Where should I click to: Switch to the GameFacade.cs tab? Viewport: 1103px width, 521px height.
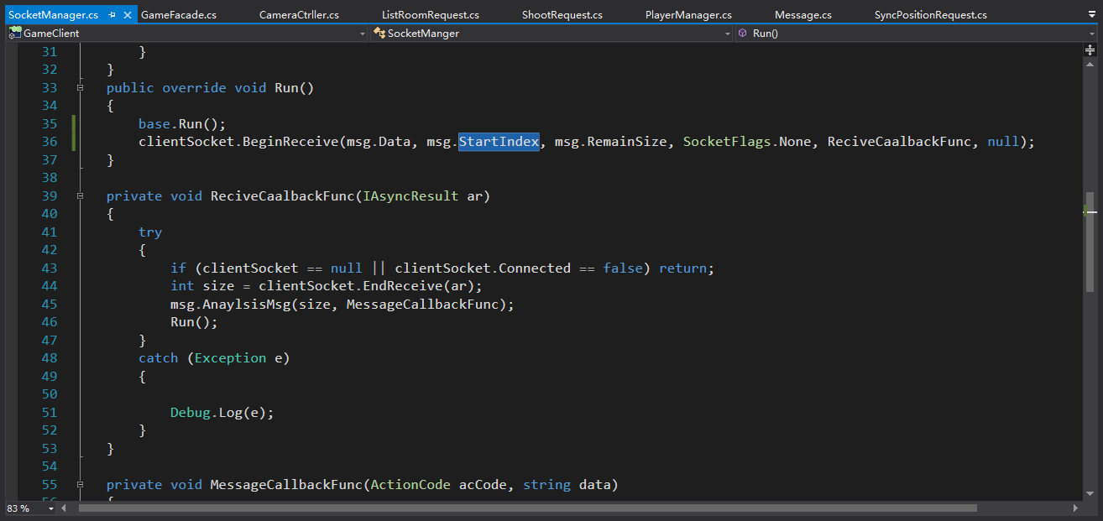(179, 15)
